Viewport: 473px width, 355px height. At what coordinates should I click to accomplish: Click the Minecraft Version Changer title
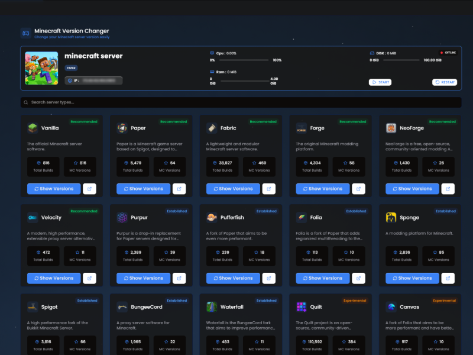pyautogui.click(x=72, y=31)
